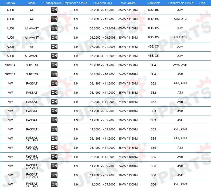Click the Oznaczenie silnika column header
Image resolution: width=211 pixels, height=189 pixels.
181,3
